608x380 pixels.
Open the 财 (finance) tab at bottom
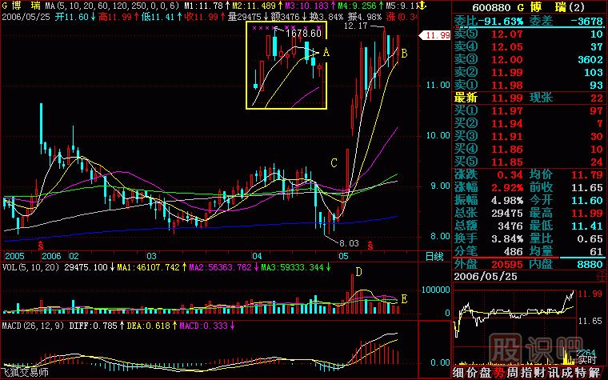[x=535, y=373]
